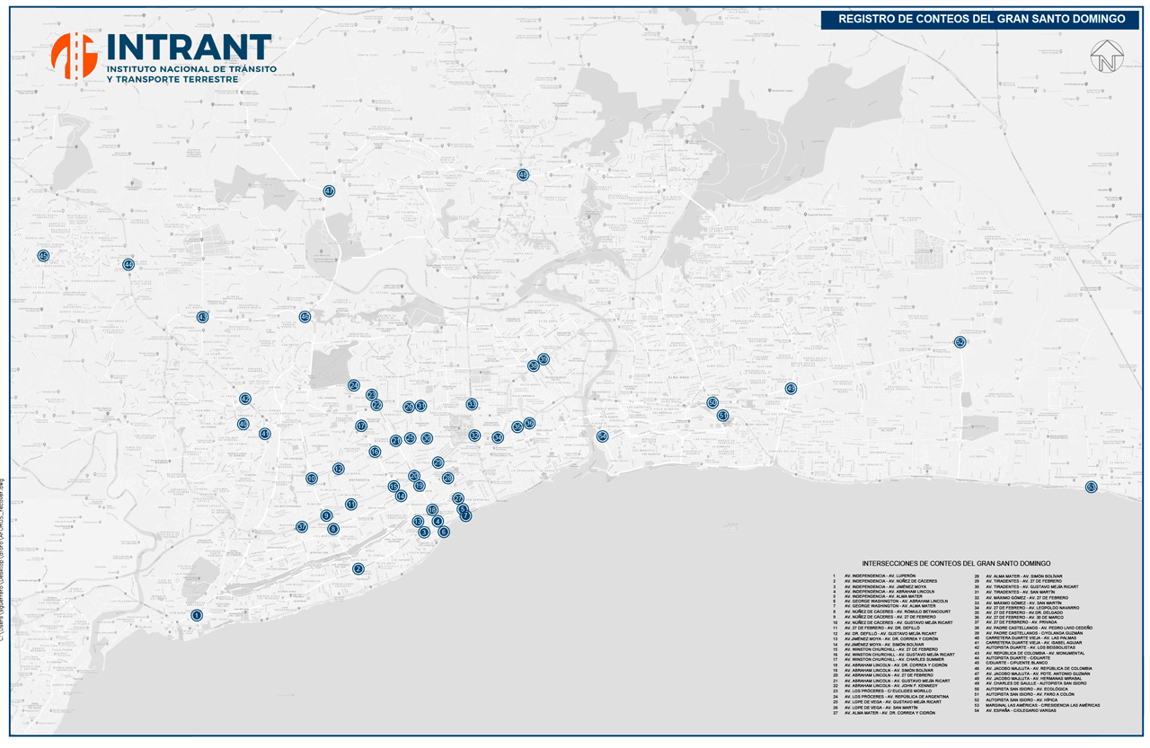Click marker 37 on the map
1150x748 pixels.
tap(302, 527)
